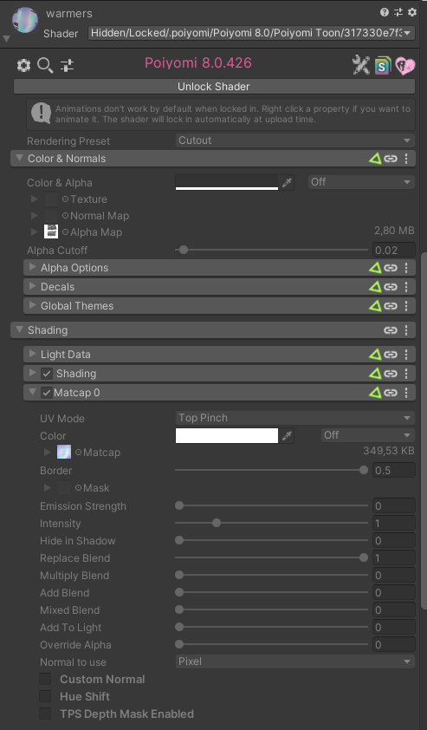Use the eyedropper next to Matcap Color
Viewport: 427px width, 730px height.
coord(287,436)
